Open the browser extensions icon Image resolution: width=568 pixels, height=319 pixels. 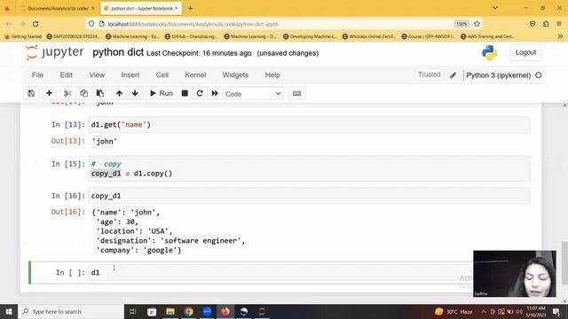point(546,24)
